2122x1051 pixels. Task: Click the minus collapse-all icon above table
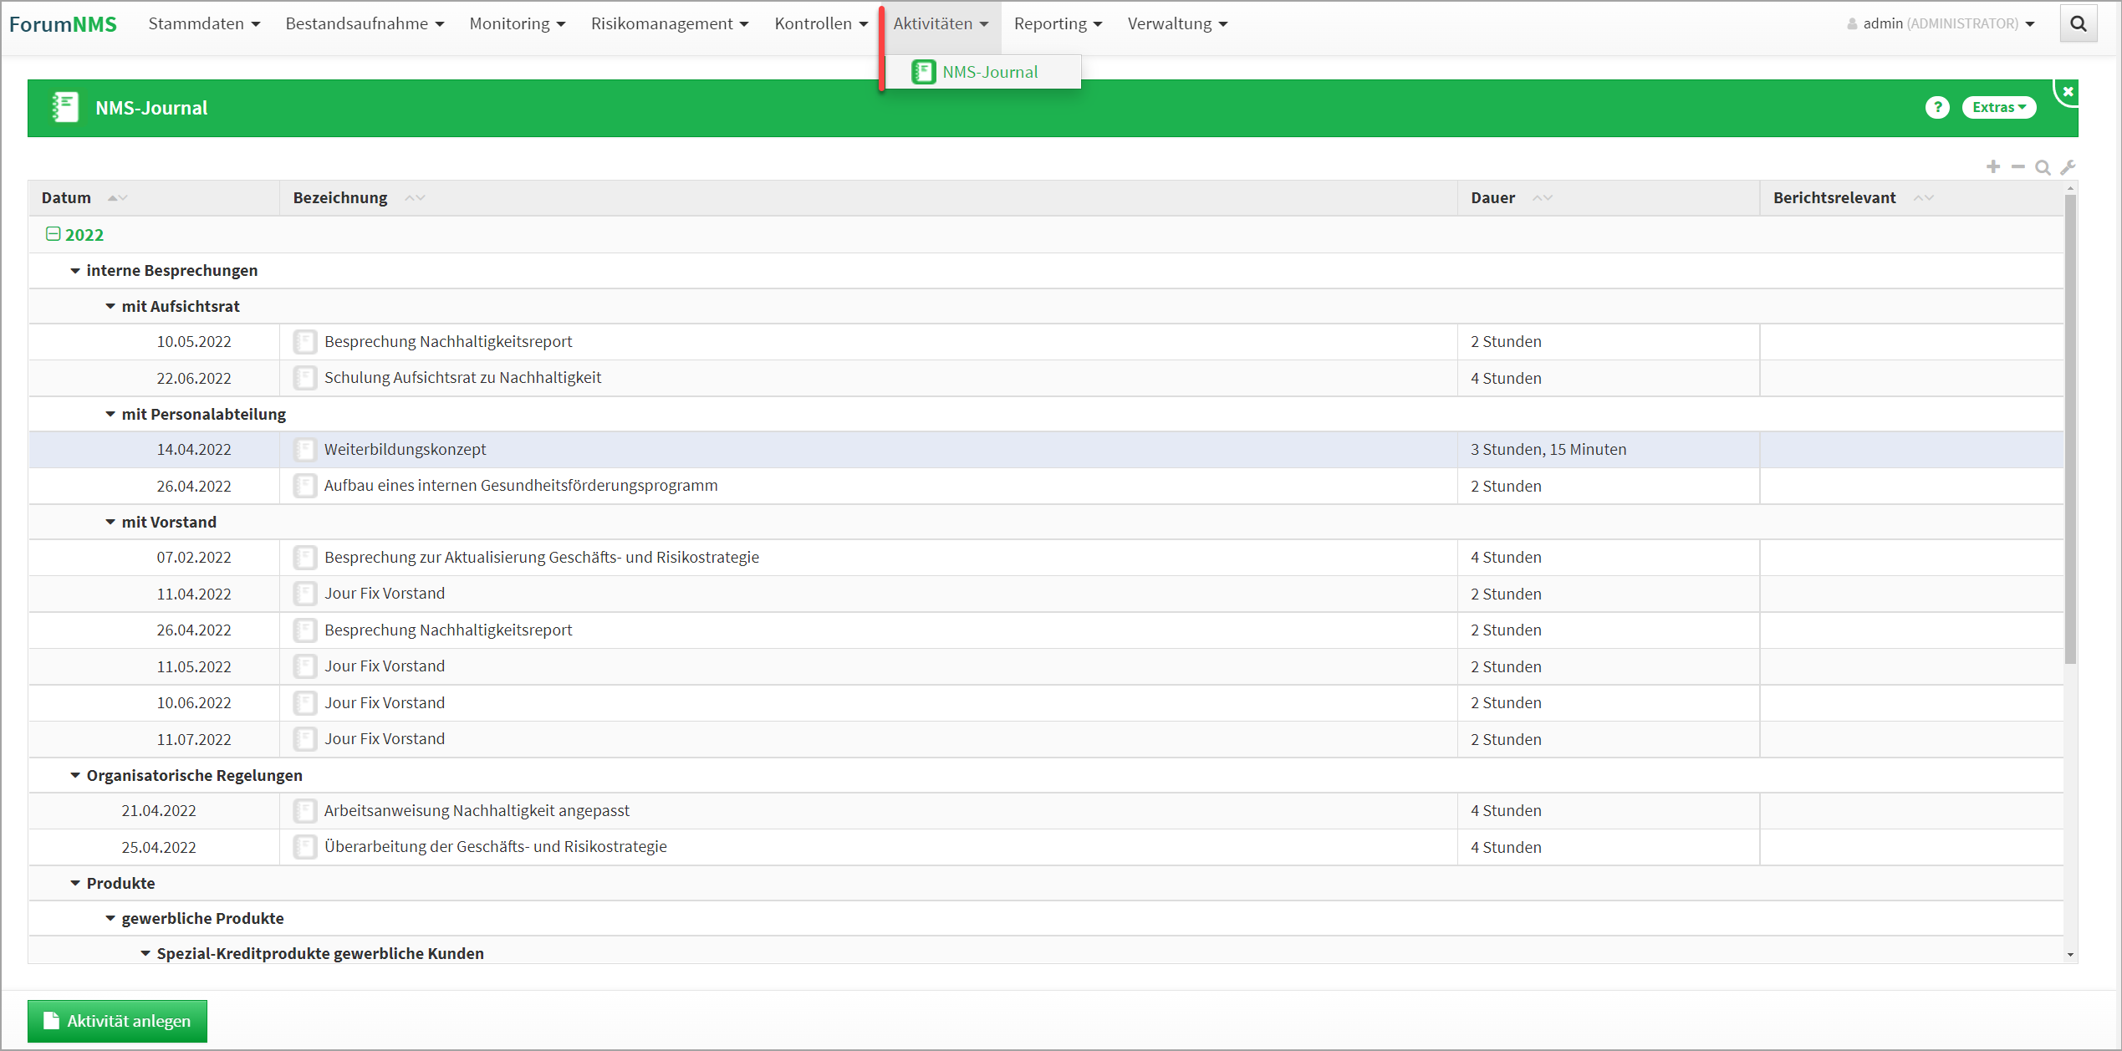2017,167
